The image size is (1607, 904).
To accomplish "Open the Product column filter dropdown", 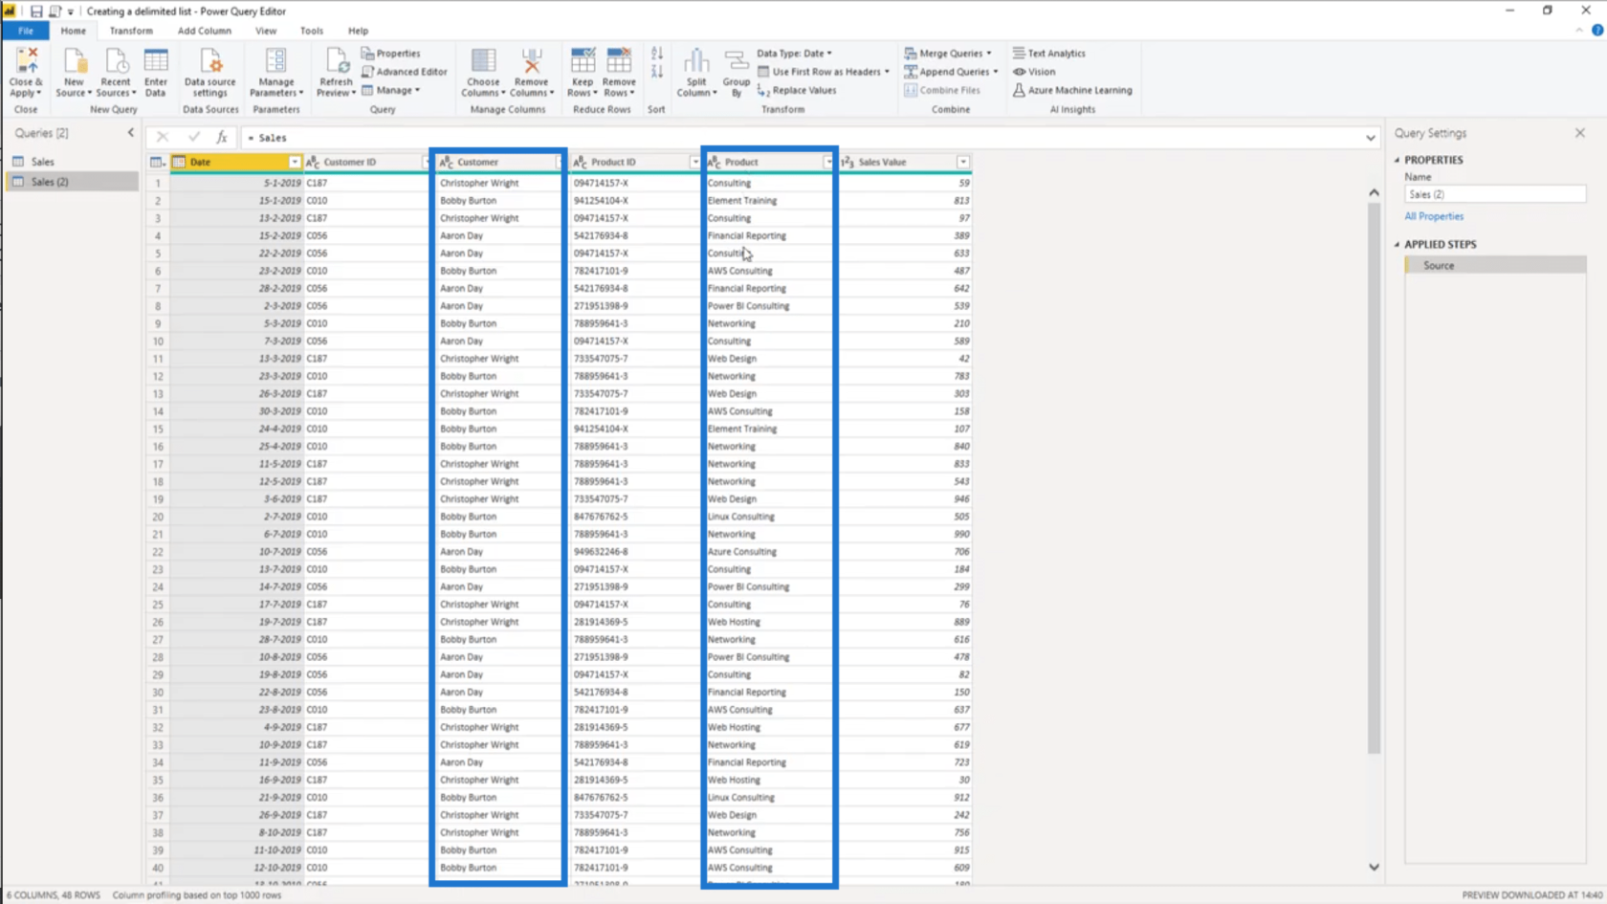I will pyautogui.click(x=828, y=163).
